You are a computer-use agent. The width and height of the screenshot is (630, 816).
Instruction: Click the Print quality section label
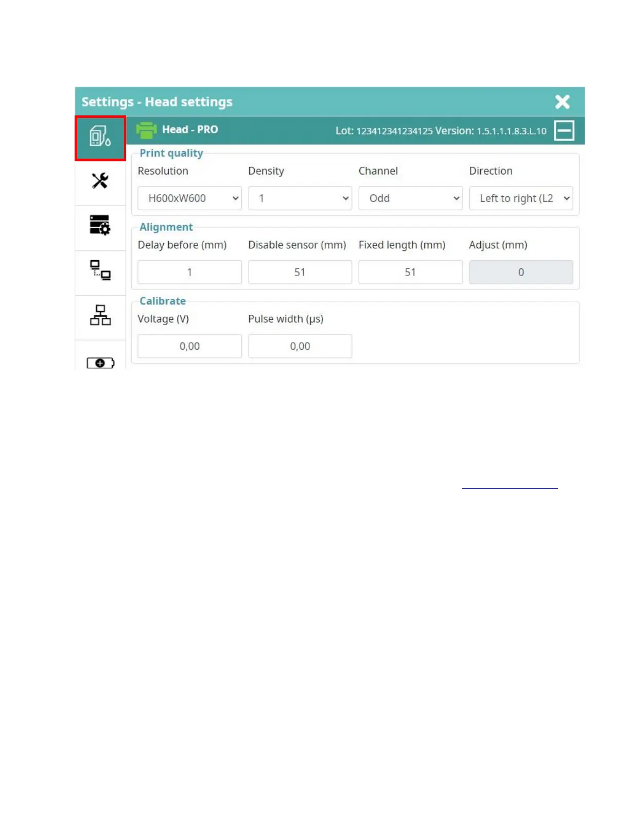[x=171, y=153]
